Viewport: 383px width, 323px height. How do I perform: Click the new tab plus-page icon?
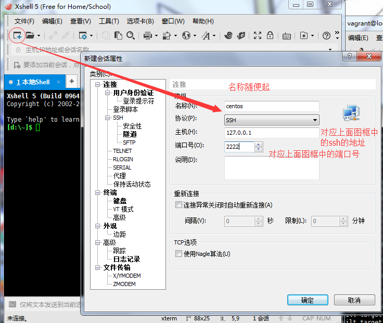(x=303, y=36)
